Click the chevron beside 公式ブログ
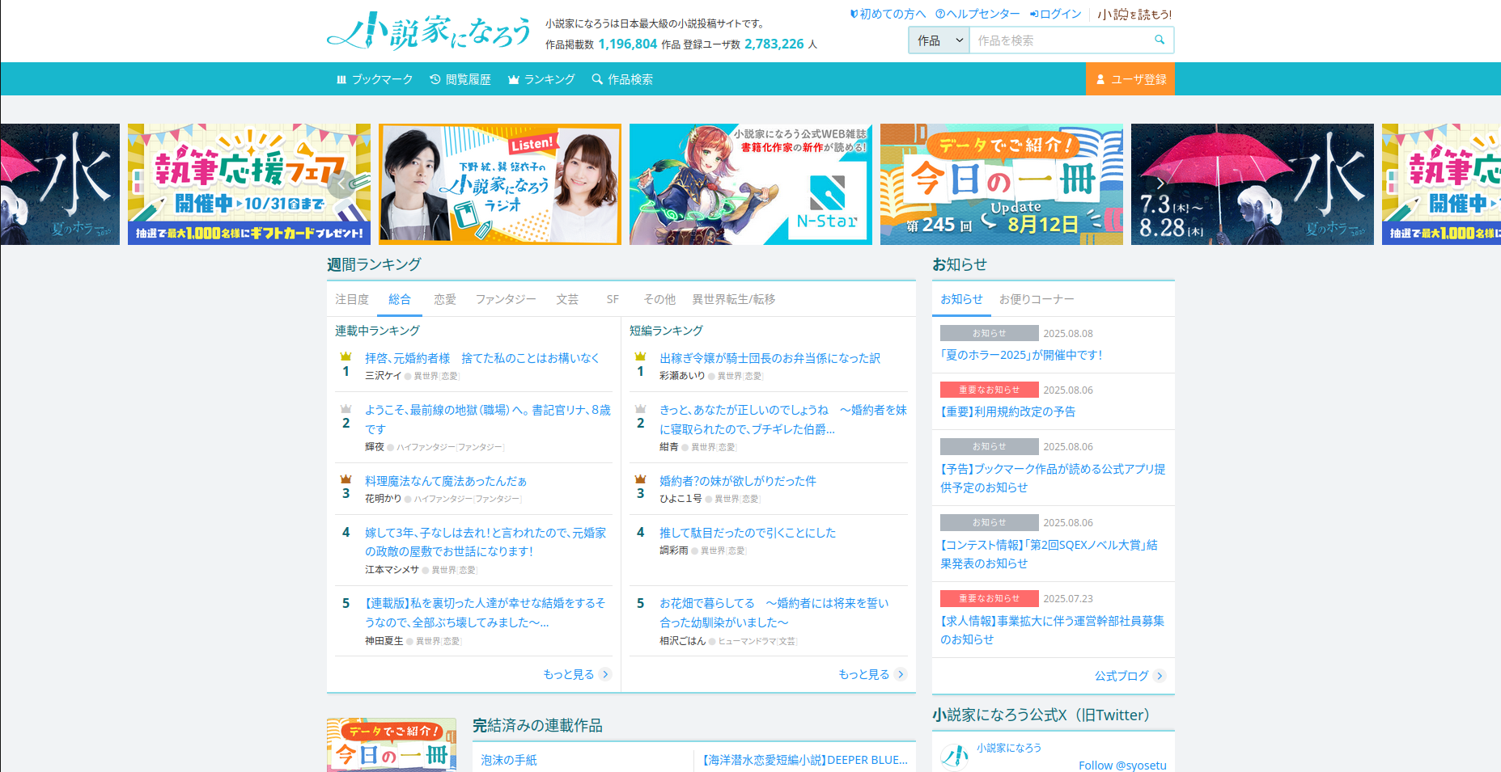The height and width of the screenshot is (772, 1501). pos(1160,676)
